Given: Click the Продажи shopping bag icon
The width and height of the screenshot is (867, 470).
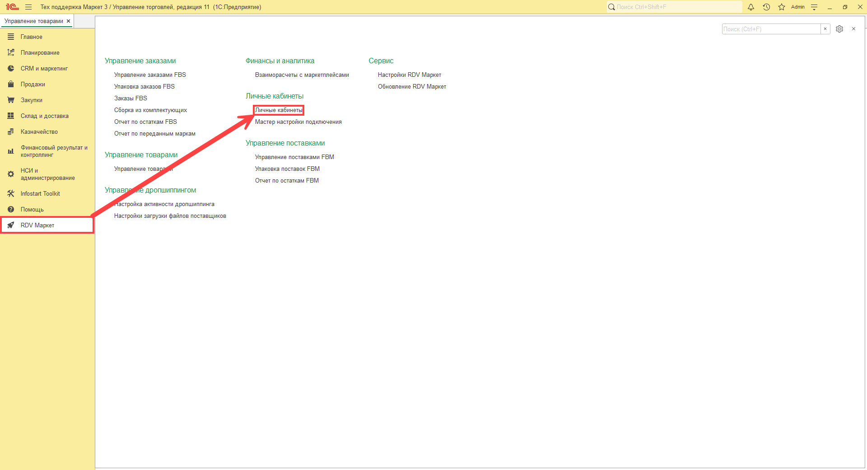Looking at the screenshot, I should [11, 84].
